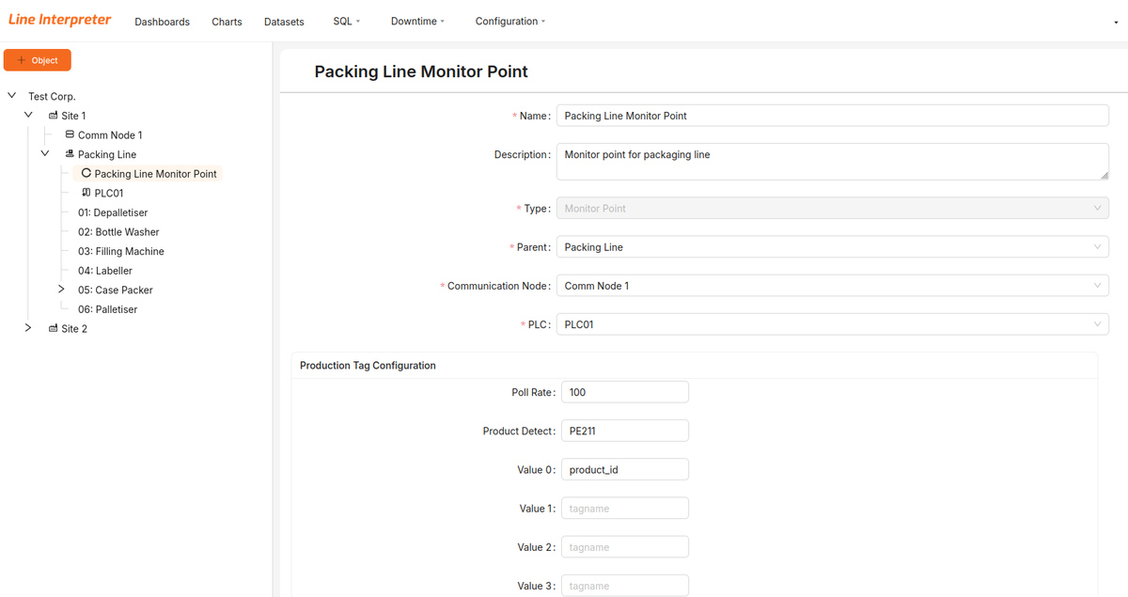Click the Line Interpreter logo

pos(59,19)
